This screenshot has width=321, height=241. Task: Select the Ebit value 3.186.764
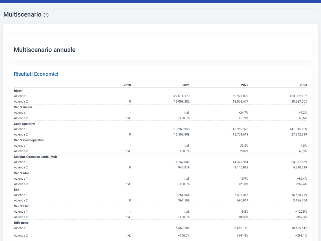pos(300,200)
